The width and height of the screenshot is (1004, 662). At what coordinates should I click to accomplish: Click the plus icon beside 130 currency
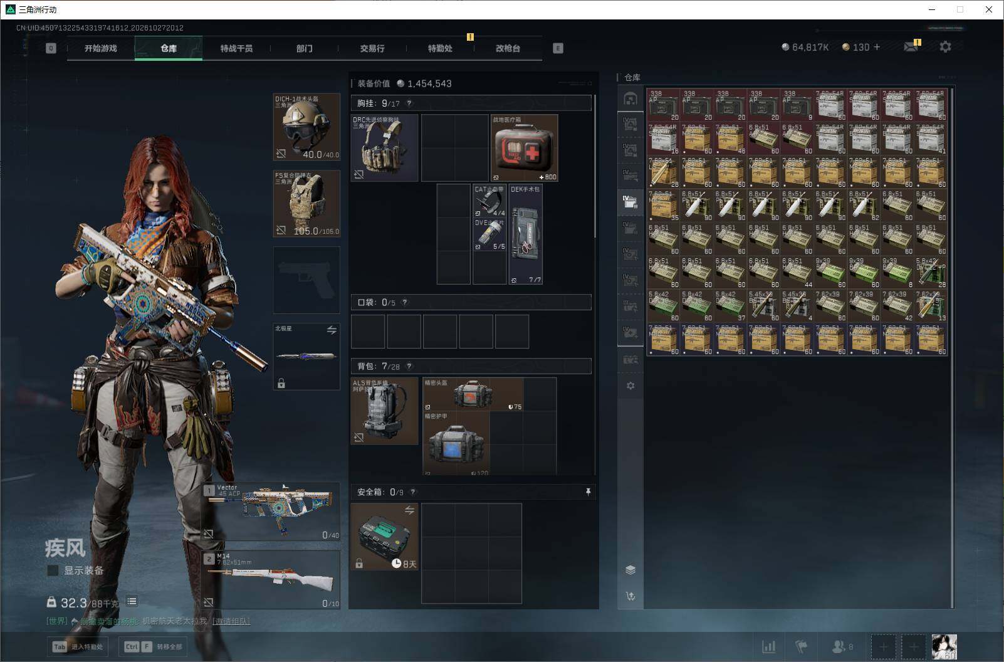876,47
